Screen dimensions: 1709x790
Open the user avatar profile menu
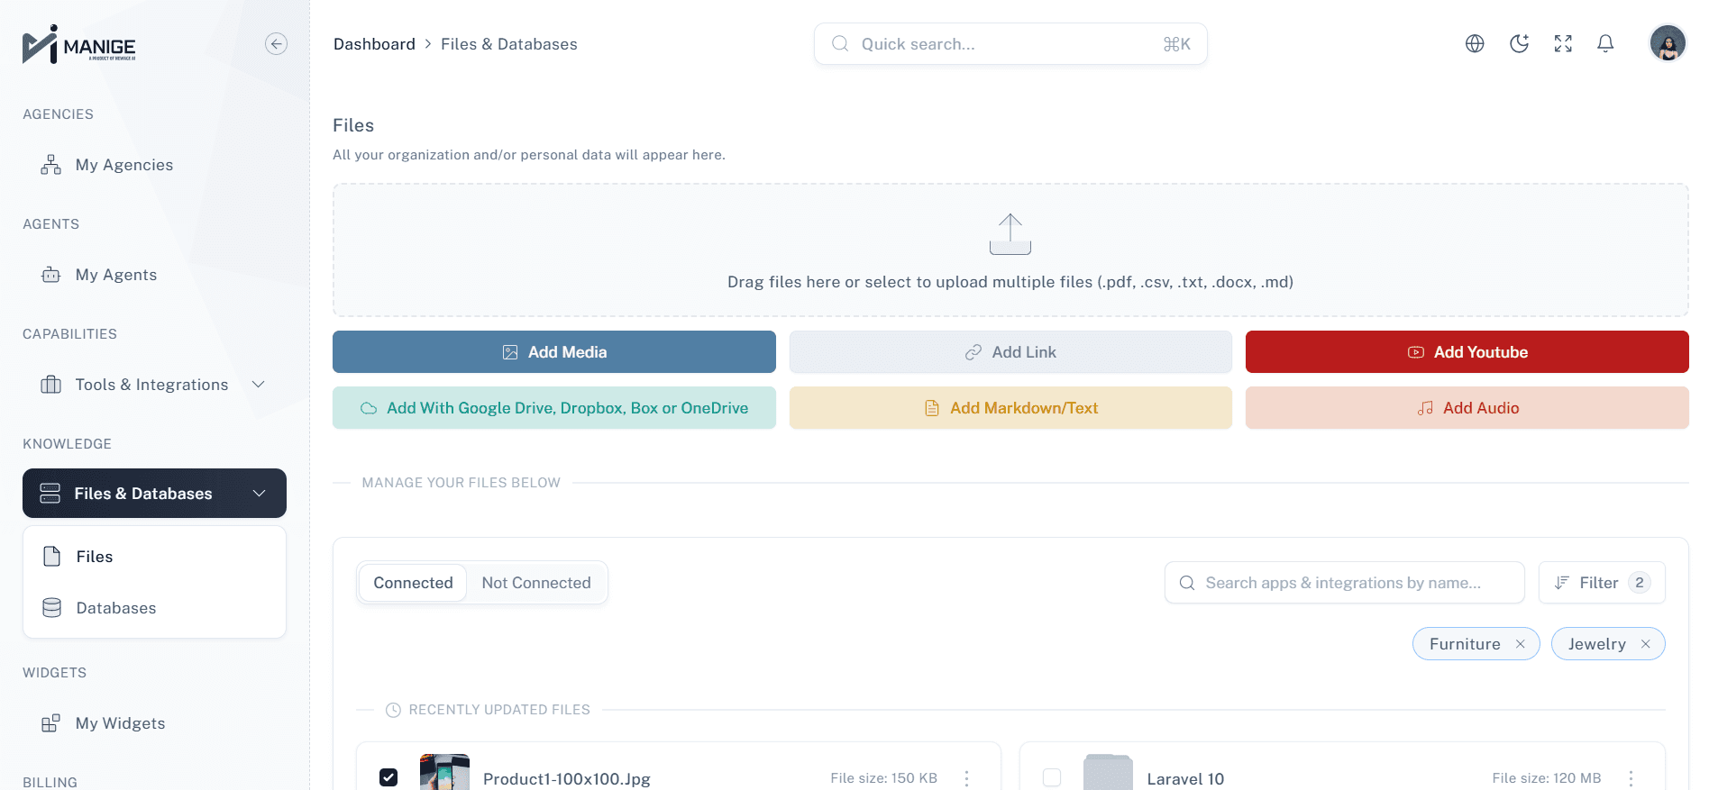point(1667,43)
